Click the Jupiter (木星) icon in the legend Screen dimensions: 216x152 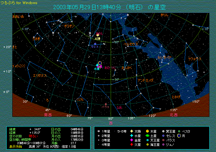click(147, 131)
